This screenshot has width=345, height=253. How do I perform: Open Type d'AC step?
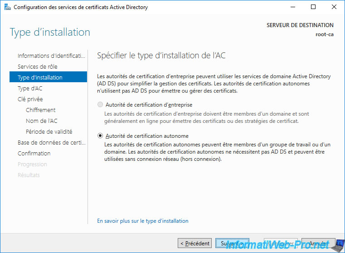pos(30,88)
